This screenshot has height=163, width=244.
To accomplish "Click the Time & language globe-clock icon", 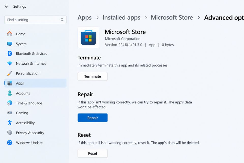I will [x=10, y=103].
